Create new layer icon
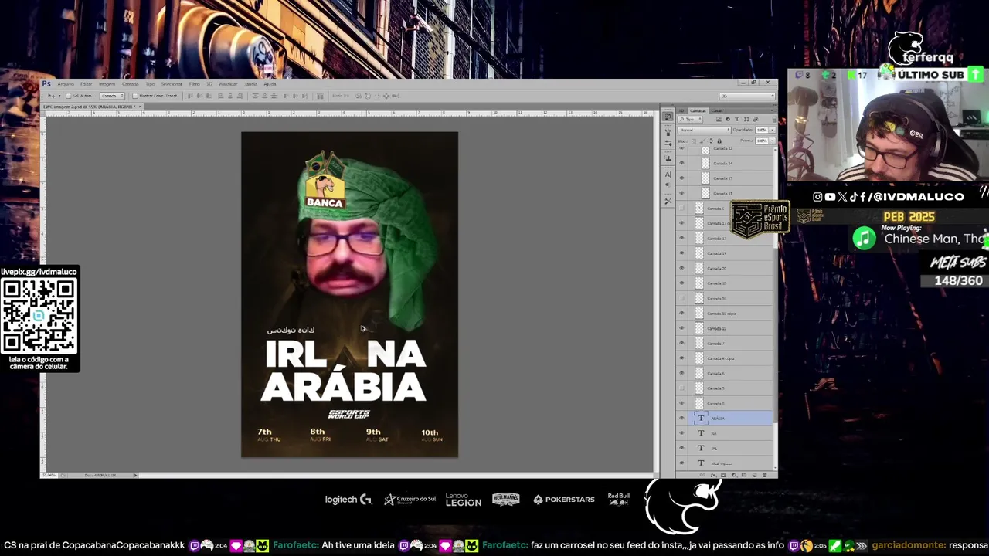The height and width of the screenshot is (556, 989). point(754,475)
